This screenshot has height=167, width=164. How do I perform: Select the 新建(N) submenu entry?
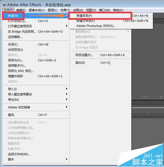36,15
